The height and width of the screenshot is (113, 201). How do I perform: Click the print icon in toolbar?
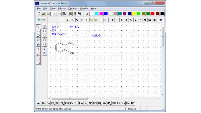(70, 14)
